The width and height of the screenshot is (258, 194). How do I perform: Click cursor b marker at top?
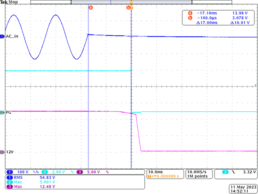click(128, 8)
